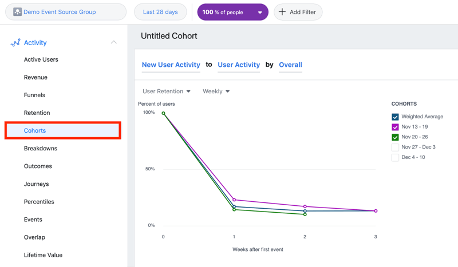Screen dimensions: 458x267
Task: Click the Activity section header
Action: tap(35, 43)
